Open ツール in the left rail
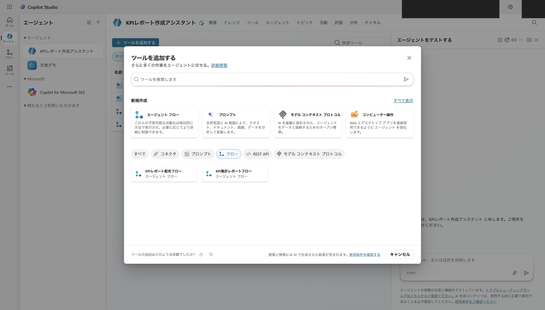Screen dimensions: 545x310 10,70
